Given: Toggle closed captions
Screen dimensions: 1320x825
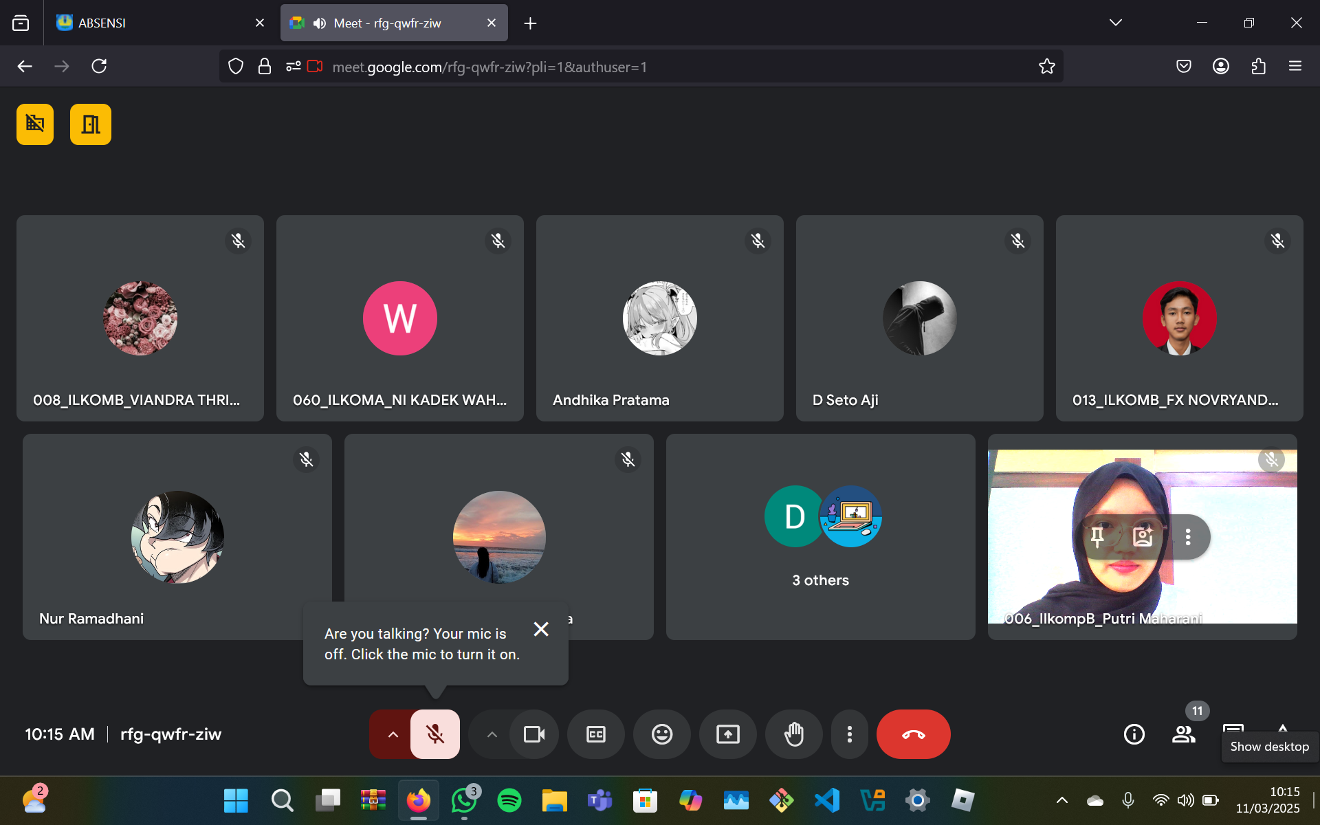Looking at the screenshot, I should [x=595, y=734].
